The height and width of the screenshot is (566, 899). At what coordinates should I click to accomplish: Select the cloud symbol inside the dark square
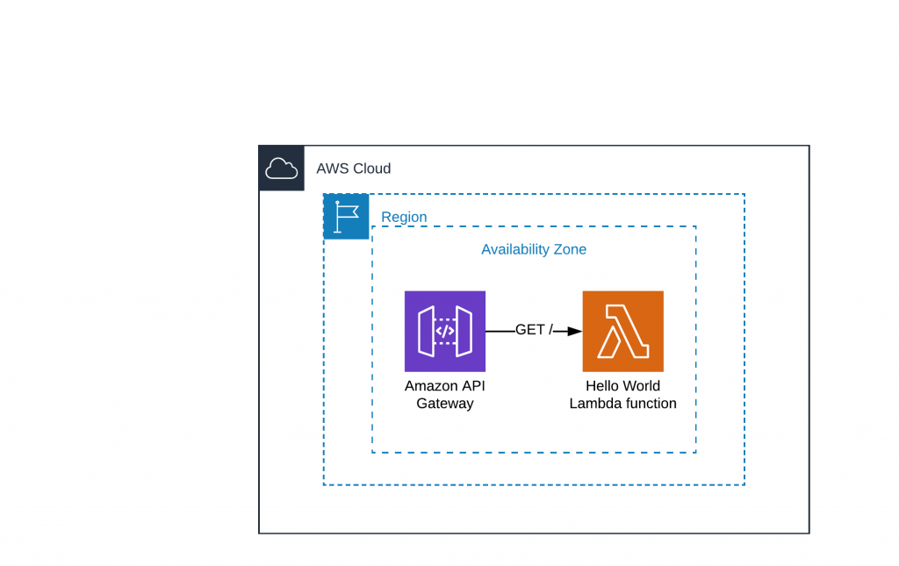[x=281, y=167]
